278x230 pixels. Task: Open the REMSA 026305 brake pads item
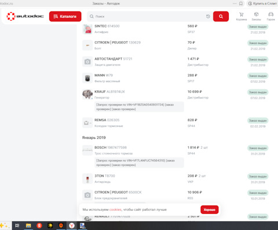pos(107,120)
